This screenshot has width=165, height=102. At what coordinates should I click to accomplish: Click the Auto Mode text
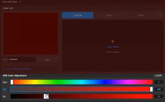113,47
